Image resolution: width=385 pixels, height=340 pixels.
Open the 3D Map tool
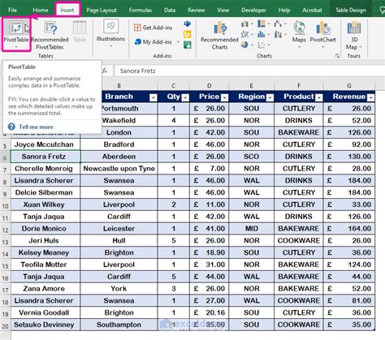click(354, 36)
